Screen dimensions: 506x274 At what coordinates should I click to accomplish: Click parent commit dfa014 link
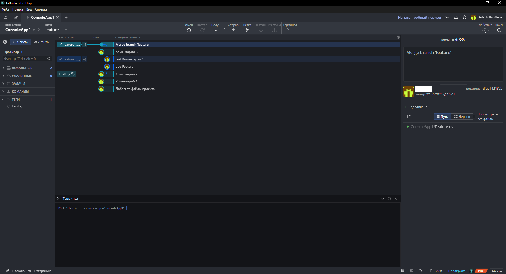(x=488, y=89)
